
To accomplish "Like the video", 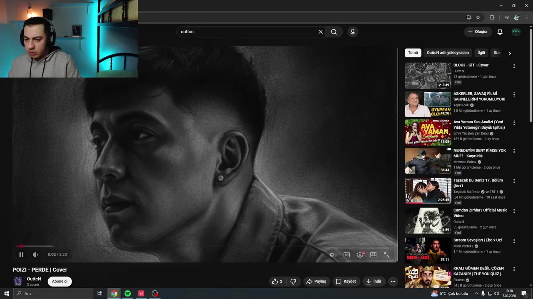I will 277,282.
